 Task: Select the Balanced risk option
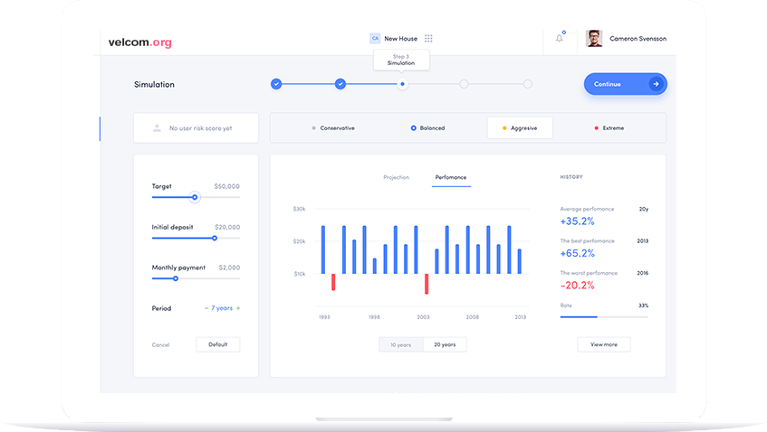[427, 128]
